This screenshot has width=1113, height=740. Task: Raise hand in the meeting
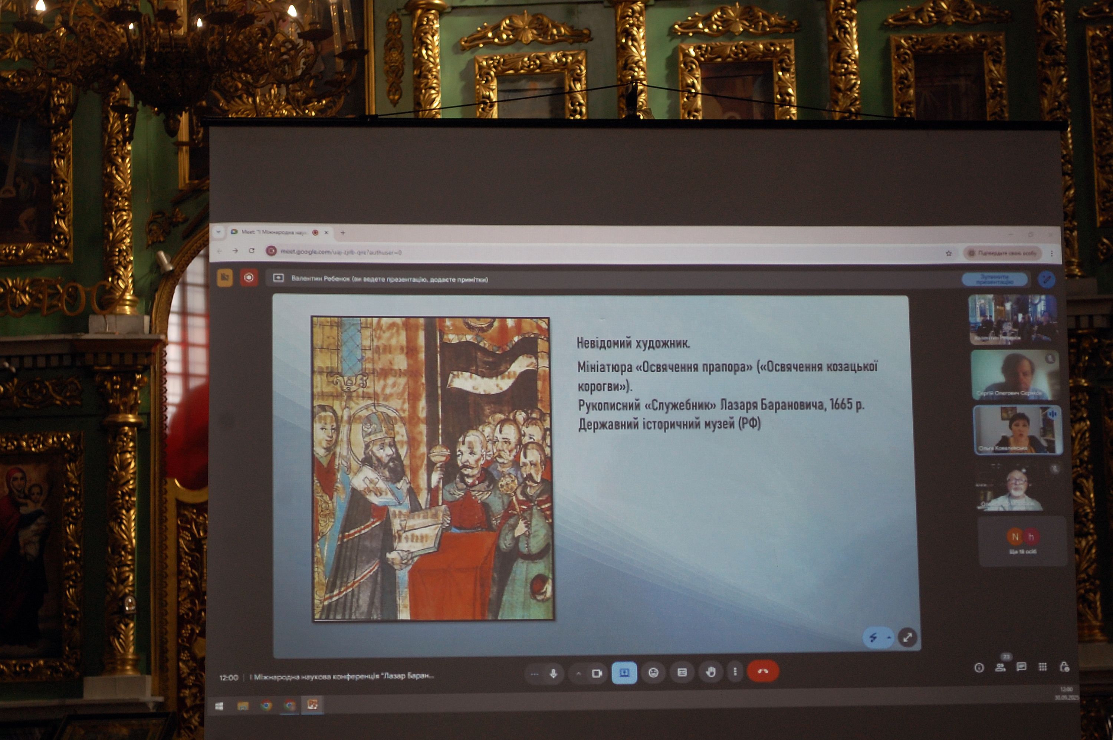(711, 672)
